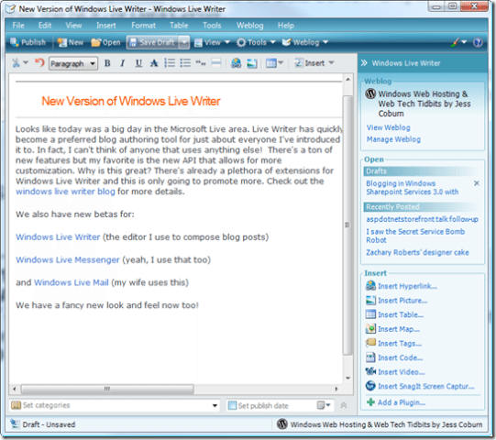The width and height of the screenshot is (496, 440).
Task: Open the Weblog menu in menu bar
Action: pos(250,26)
